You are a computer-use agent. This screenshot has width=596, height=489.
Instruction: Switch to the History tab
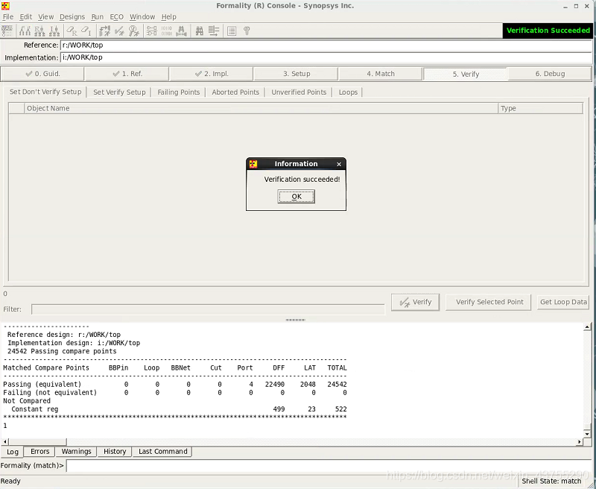point(115,451)
